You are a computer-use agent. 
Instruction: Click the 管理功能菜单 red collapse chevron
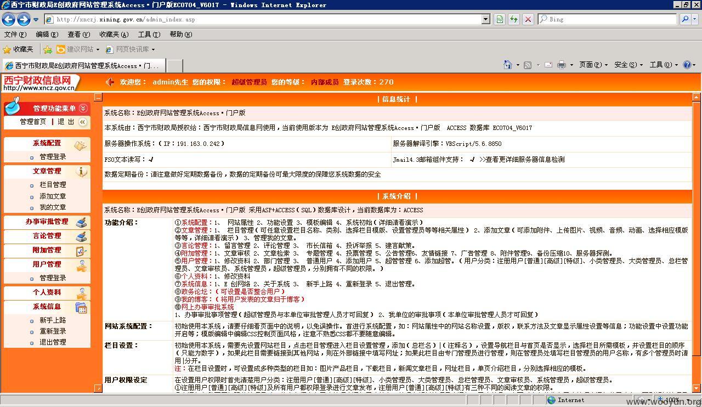pos(83,108)
